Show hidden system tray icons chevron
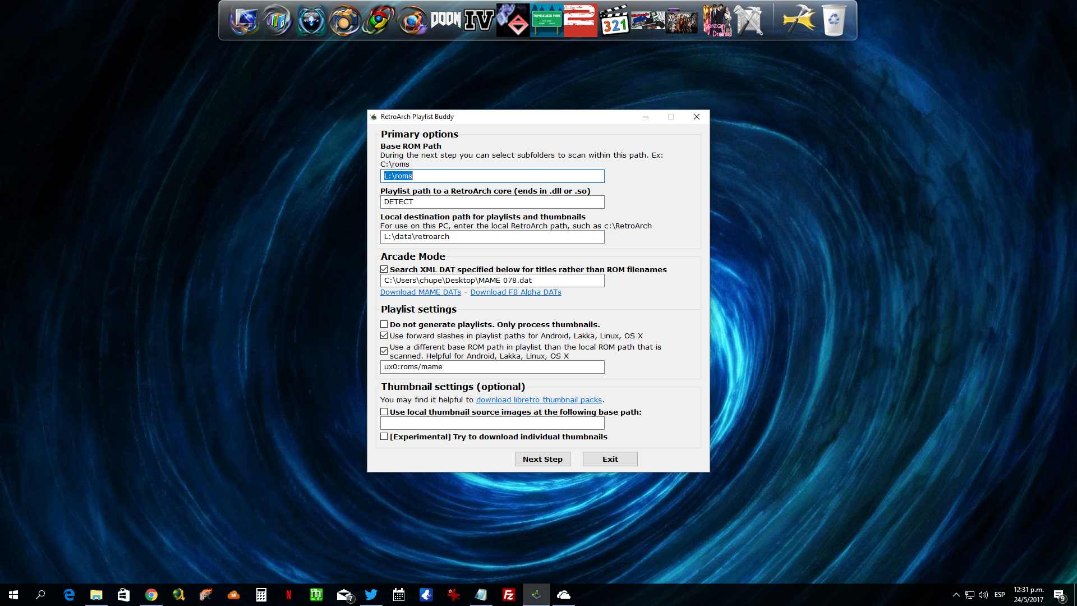Screen dimensions: 1077x606 (956, 595)
